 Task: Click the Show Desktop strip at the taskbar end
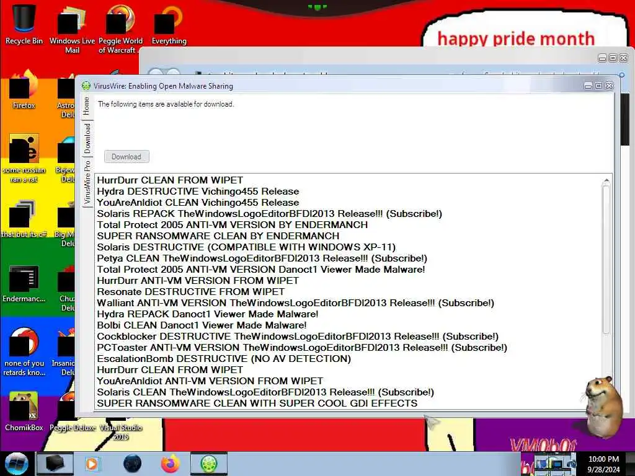click(631, 464)
